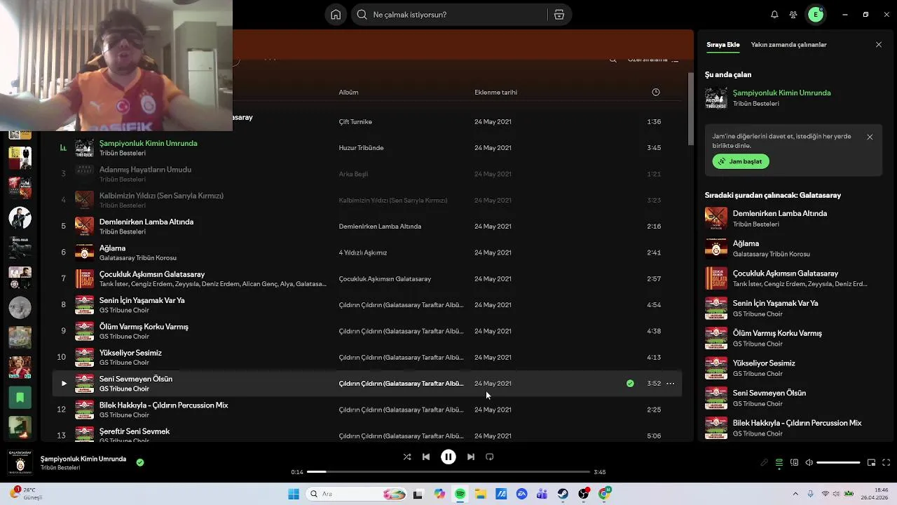Switch to 'Yakın zamanda çalınanlar' tab
The height and width of the screenshot is (505, 897).
coord(788,45)
